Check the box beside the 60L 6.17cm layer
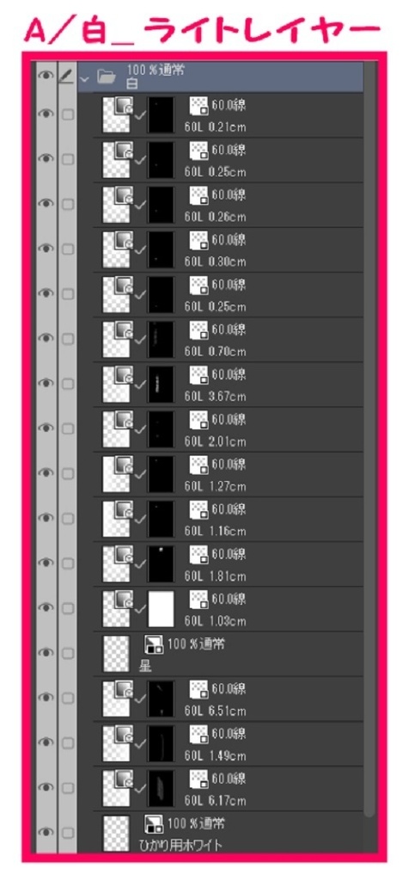 (67, 788)
